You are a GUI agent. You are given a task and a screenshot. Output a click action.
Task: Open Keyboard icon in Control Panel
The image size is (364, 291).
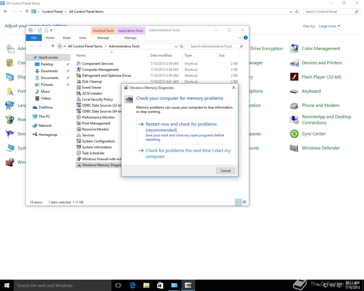click(x=294, y=91)
